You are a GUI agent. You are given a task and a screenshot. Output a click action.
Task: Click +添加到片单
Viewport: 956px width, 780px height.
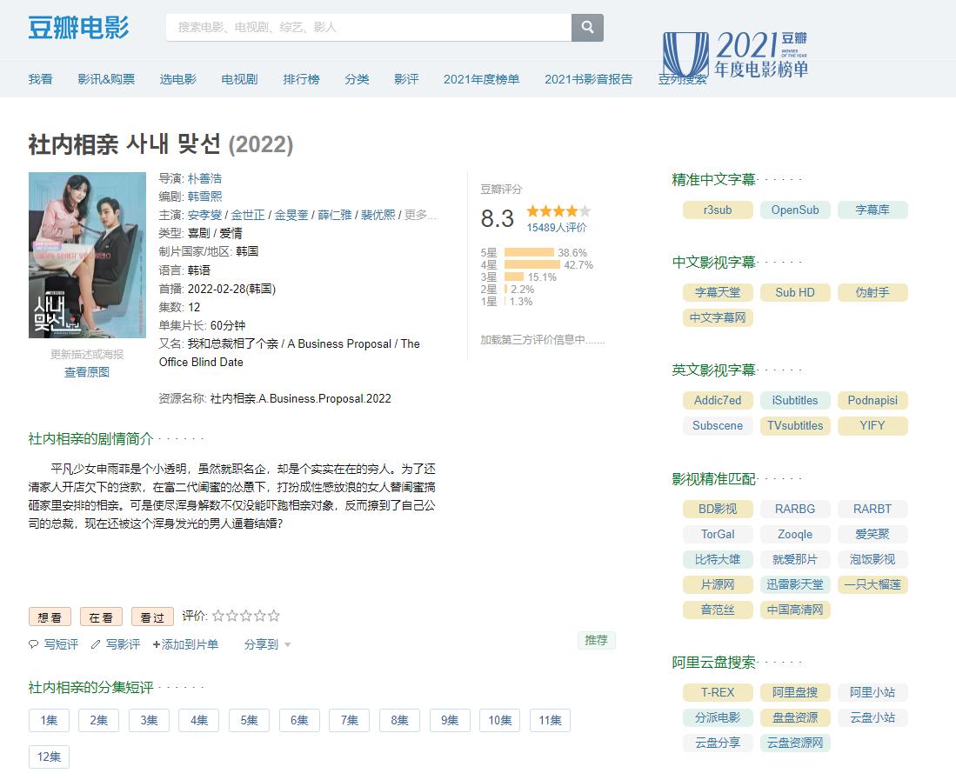pyautogui.click(x=185, y=644)
